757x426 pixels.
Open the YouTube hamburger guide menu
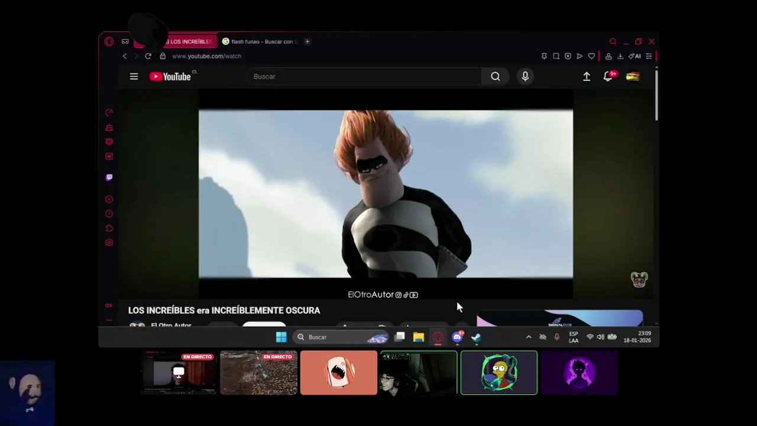click(x=134, y=76)
